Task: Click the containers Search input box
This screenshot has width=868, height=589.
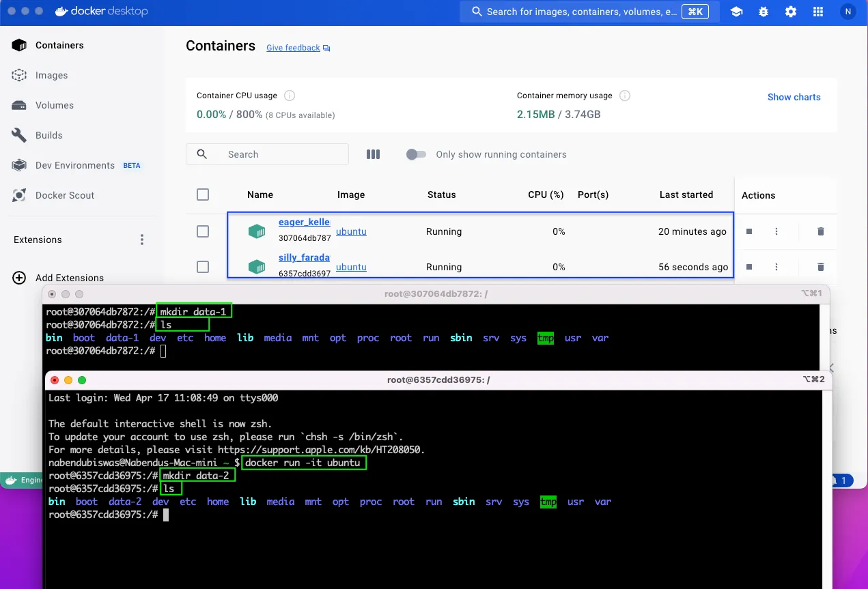Action: tap(267, 154)
